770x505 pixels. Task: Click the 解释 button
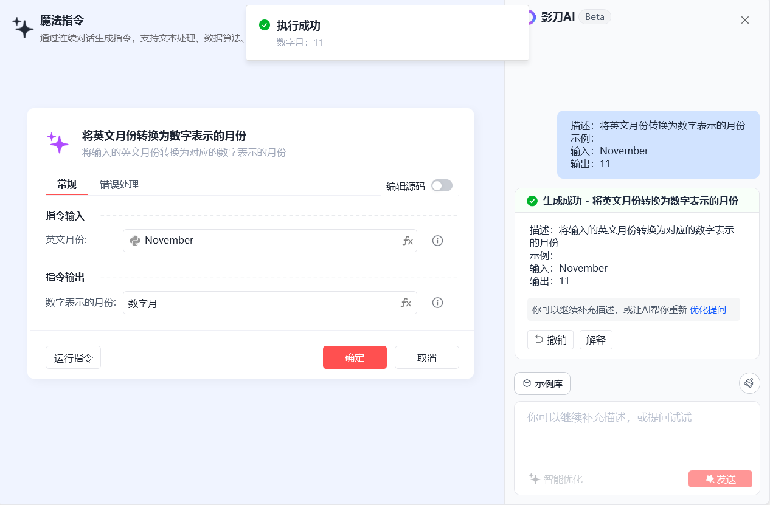click(x=595, y=340)
